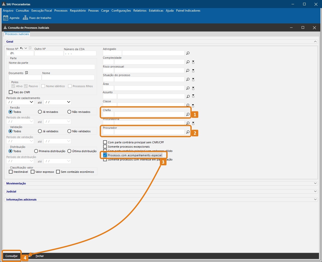Click the magnifier for Situação do processo
The width and height of the screenshot is (322, 262).
[188, 79]
